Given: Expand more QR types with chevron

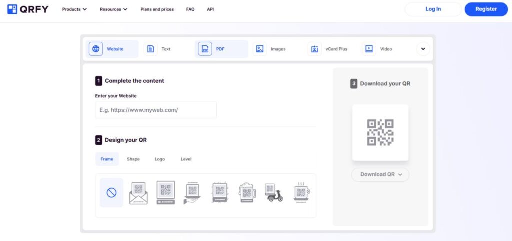Looking at the screenshot, I should click(423, 49).
